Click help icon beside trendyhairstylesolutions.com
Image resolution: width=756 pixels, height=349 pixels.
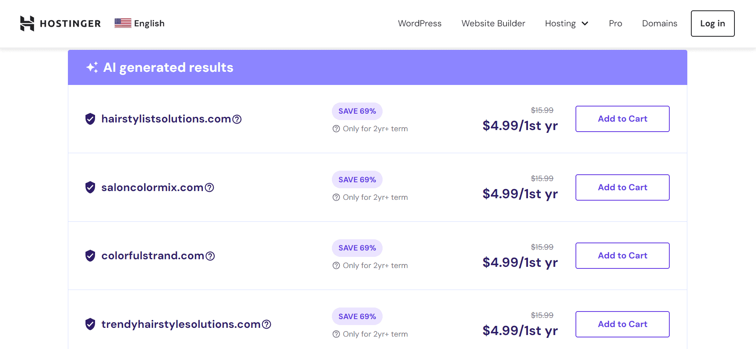(267, 324)
